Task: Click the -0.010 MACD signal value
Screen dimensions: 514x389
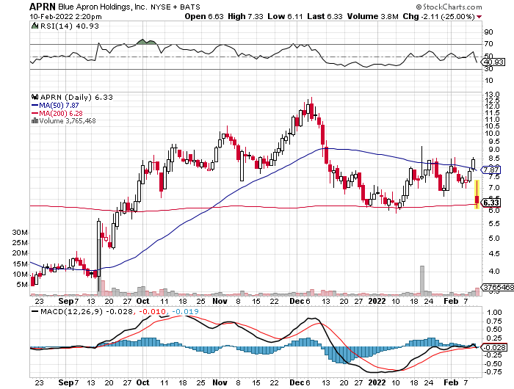Action: coord(152,311)
